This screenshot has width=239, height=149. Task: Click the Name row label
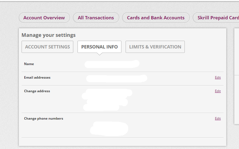coord(29,64)
